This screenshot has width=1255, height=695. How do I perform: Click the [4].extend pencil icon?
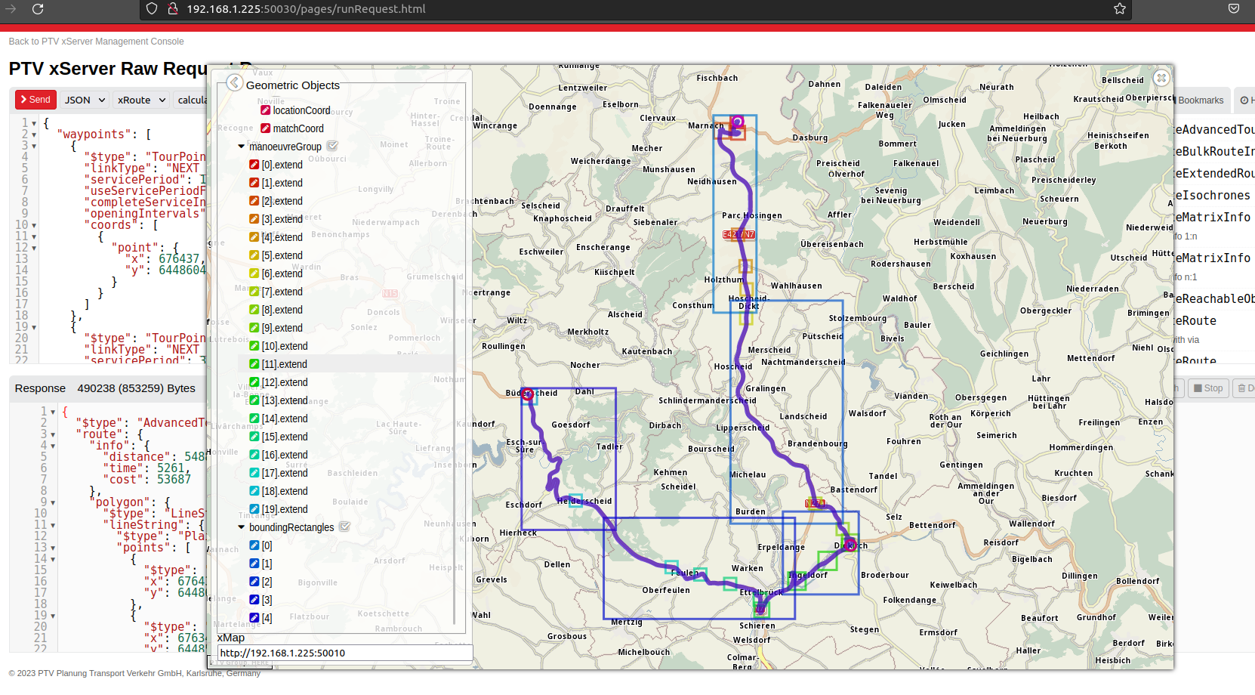click(x=254, y=237)
